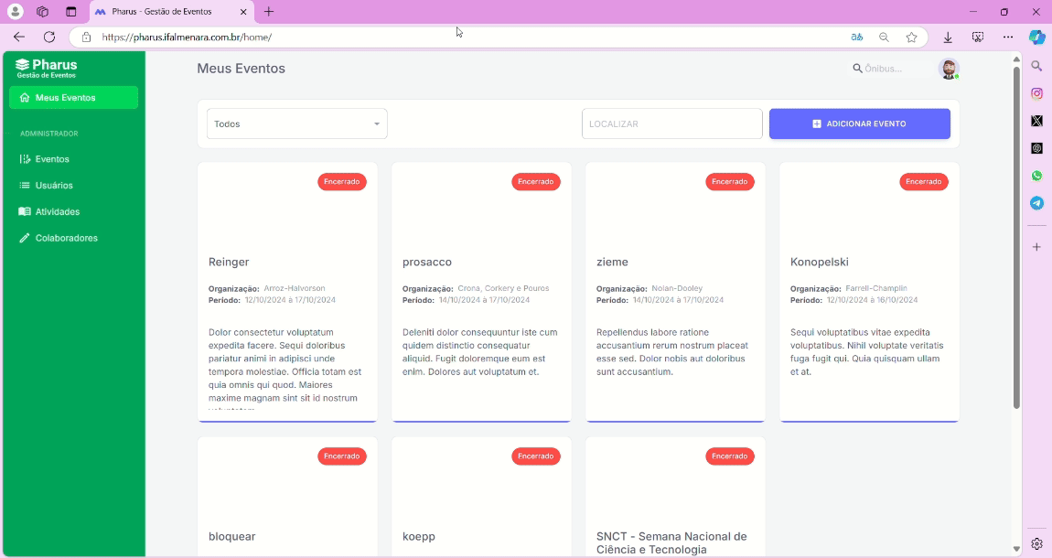Open X (Twitter) in the browser sidebar
Image resolution: width=1052 pixels, height=558 pixels.
coord(1036,121)
